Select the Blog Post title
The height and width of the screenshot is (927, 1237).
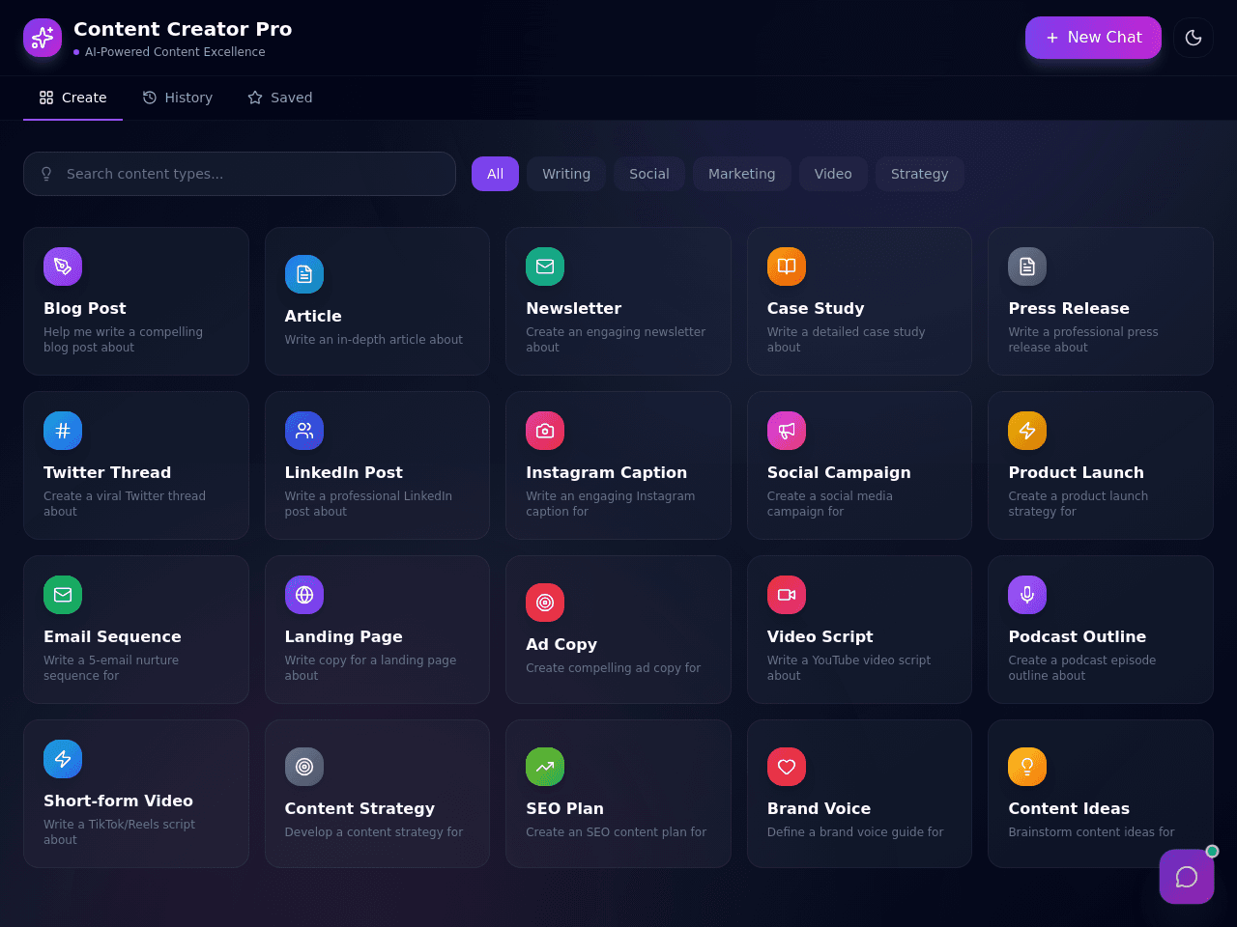85,308
